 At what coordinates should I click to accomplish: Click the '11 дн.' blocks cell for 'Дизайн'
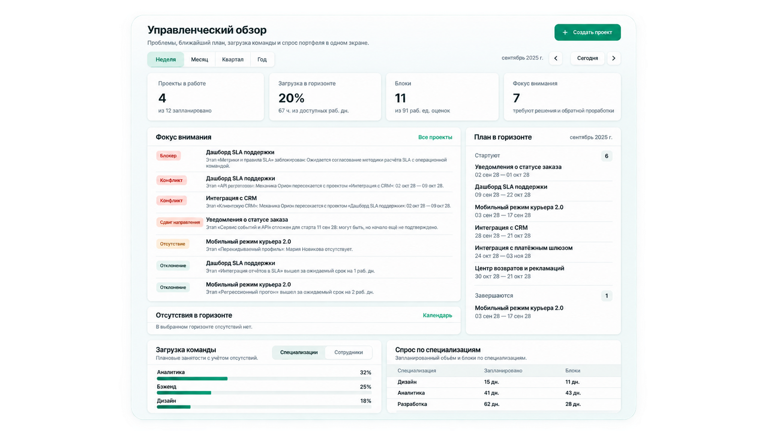point(572,382)
